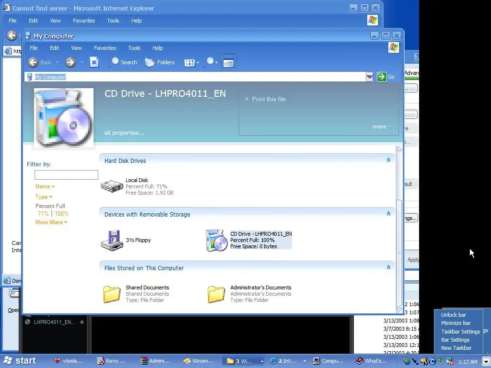491x368 pixels.
Task: Click the 'all properties...' link
Action: click(x=124, y=133)
